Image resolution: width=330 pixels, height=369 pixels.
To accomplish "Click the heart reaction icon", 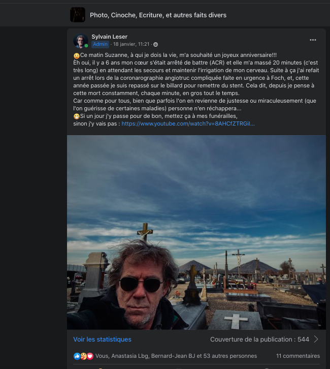I will click(x=90, y=356).
